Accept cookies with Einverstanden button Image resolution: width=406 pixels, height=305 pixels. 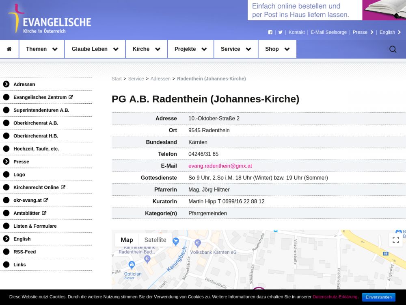tap(378, 297)
